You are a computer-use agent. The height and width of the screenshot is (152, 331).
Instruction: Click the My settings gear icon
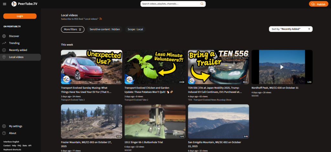tap(4, 126)
